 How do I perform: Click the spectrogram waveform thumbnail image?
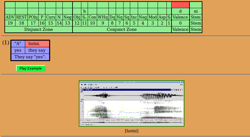click(x=131, y=104)
